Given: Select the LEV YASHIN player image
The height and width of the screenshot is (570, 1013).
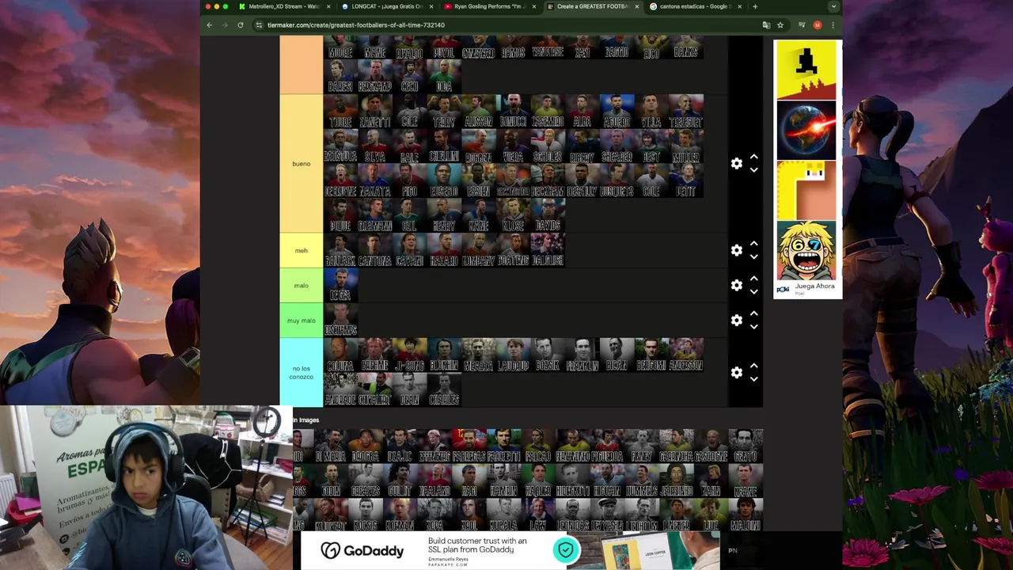Looking at the screenshot, I should click(607, 515).
